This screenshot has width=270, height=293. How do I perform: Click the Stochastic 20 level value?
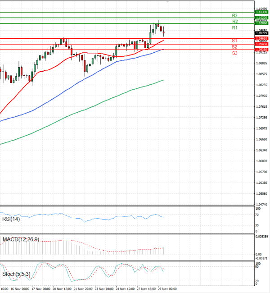click(257, 281)
